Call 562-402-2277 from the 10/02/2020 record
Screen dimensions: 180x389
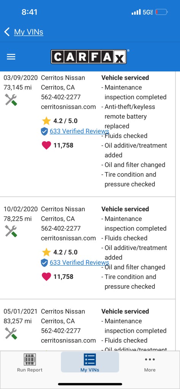pyautogui.click(x=61, y=228)
